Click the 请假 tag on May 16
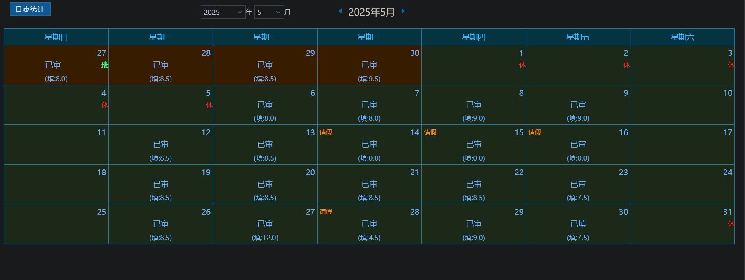Viewport: 745px width, 280px height. click(x=535, y=132)
